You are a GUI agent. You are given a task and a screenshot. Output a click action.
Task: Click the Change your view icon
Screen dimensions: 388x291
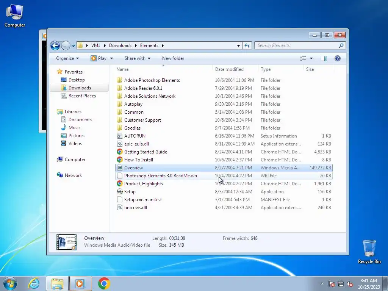coord(303,58)
